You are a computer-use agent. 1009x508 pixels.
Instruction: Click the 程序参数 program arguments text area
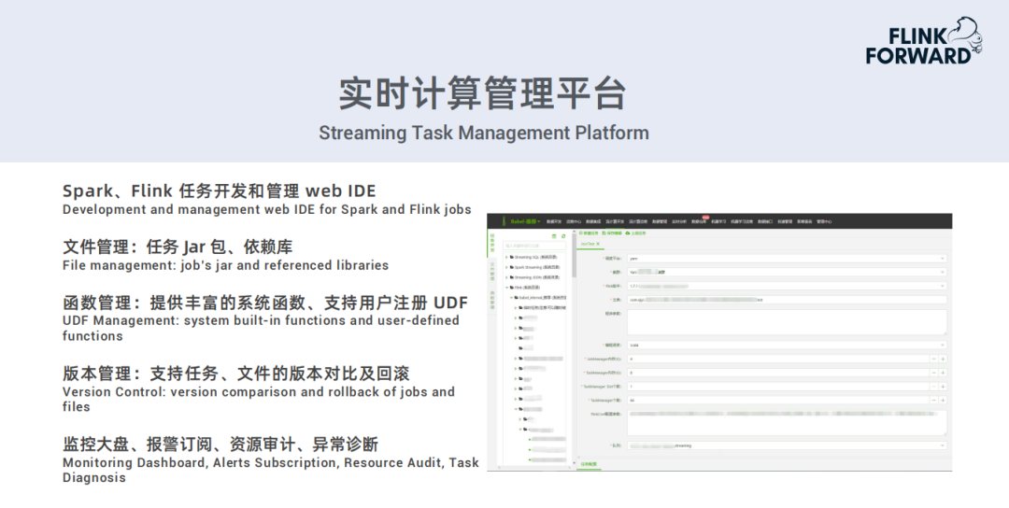coord(787,322)
